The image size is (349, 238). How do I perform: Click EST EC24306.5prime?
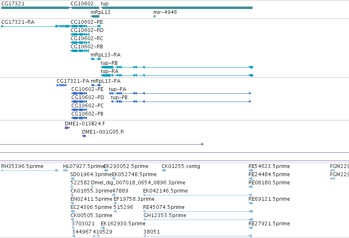click(91, 207)
